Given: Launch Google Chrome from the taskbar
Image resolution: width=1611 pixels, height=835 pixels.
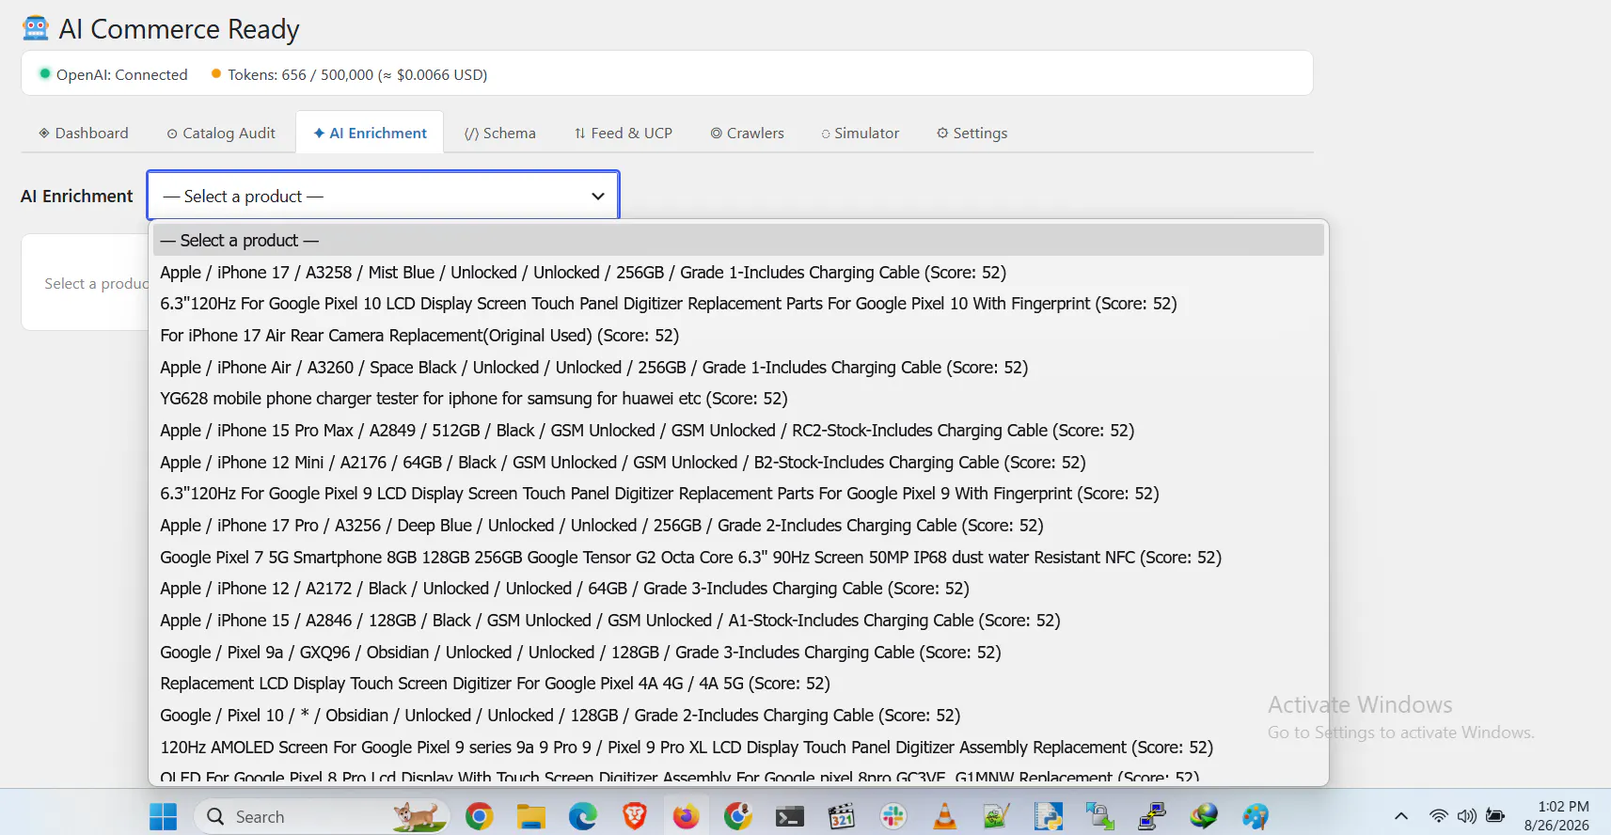Looking at the screenshot, I should click(480, 816).
